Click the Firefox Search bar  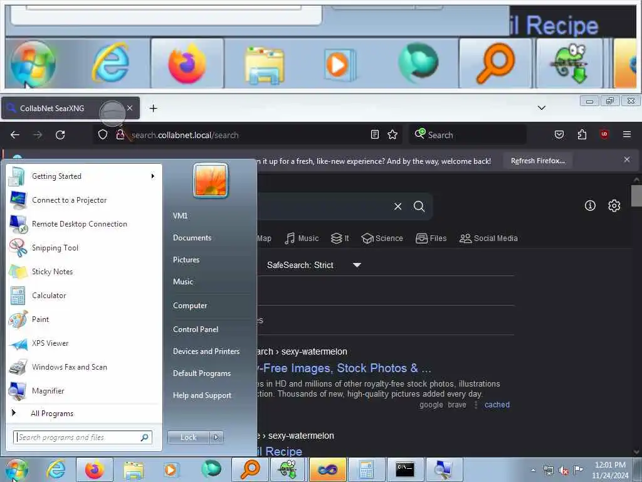click(468, 135)
